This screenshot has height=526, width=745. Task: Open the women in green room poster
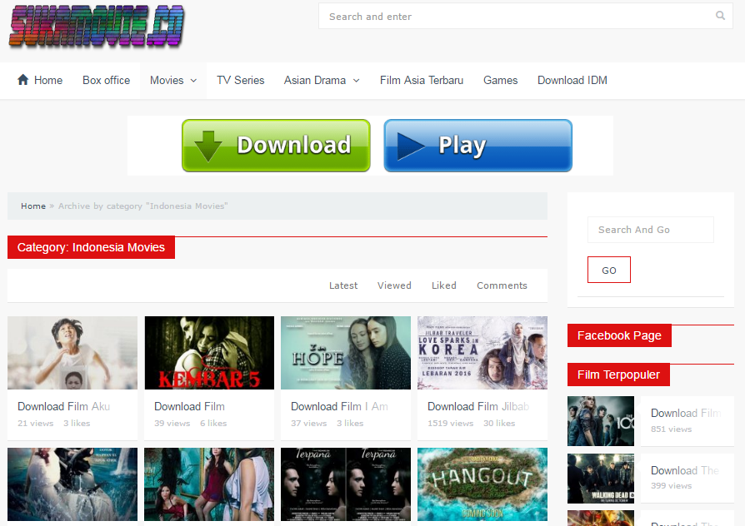209,484
